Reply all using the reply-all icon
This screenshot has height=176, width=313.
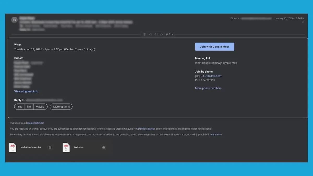coord(156,34)
